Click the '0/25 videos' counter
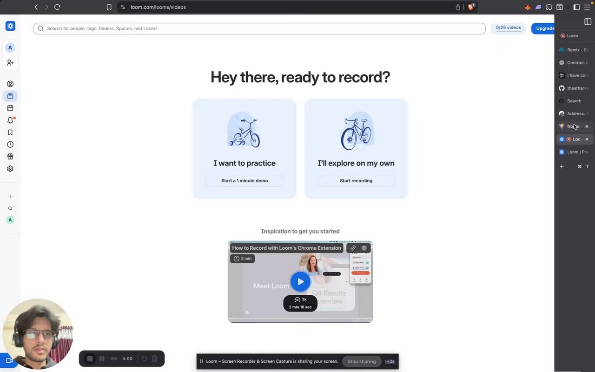This screenshot has width=595, height=372. 509,28
